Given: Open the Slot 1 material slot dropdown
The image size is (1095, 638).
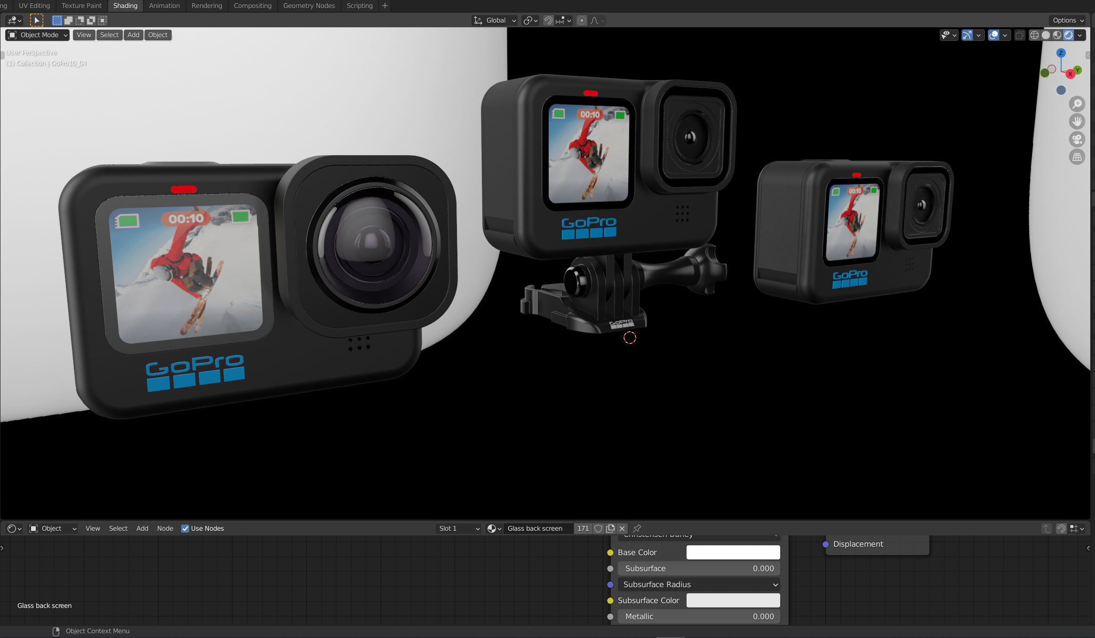Looking at the screenshot, I should point(458,528).
